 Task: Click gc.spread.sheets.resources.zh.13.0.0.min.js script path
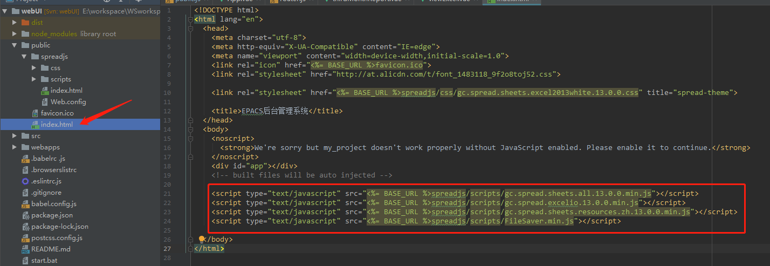point(597,212)
